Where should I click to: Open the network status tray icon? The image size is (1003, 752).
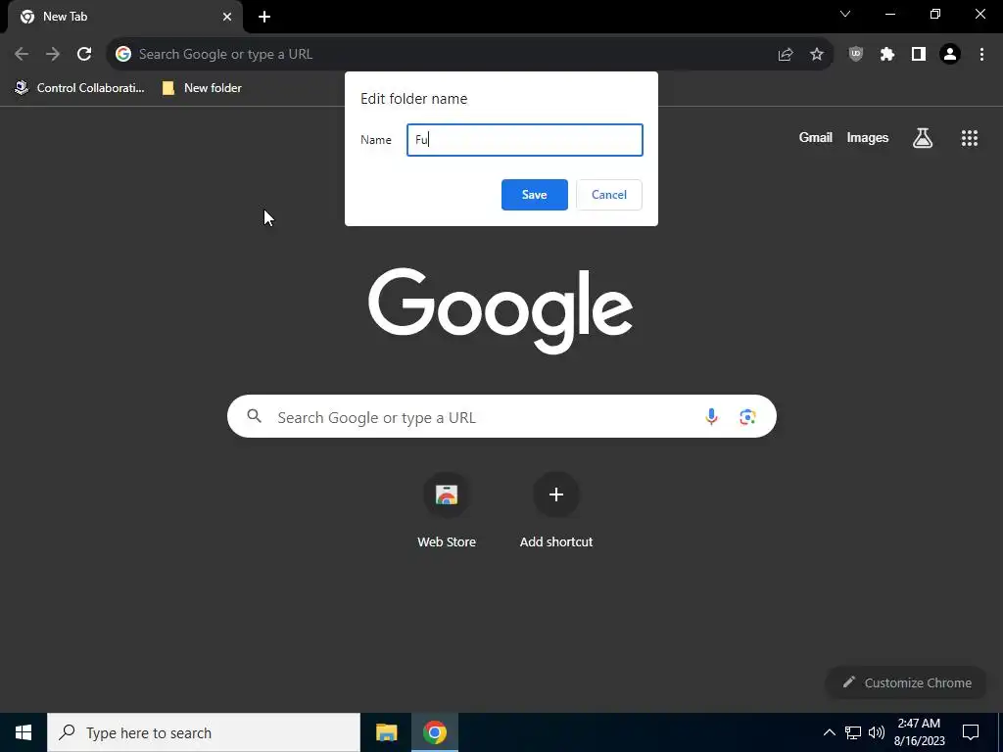(x=853, y=732)
